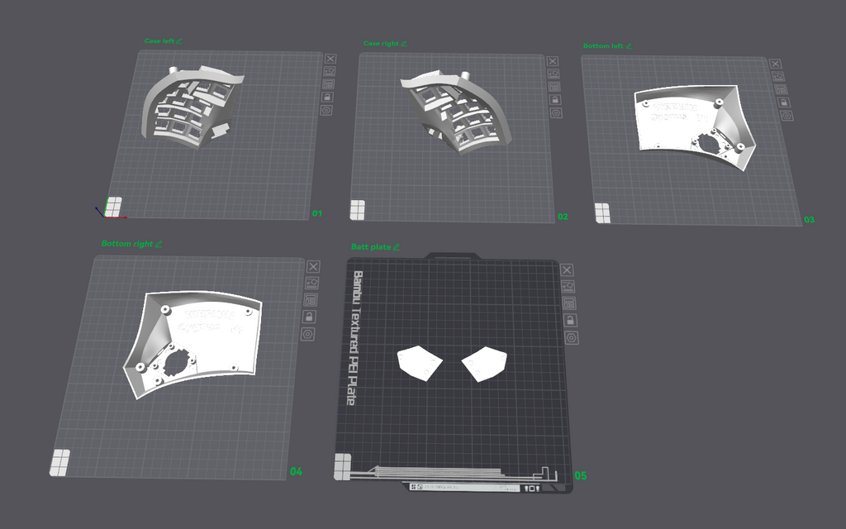This screenshot has height=529, width=846.
Task: Rename Bottom right plate via pencil icon
Action: coord(159,244)
